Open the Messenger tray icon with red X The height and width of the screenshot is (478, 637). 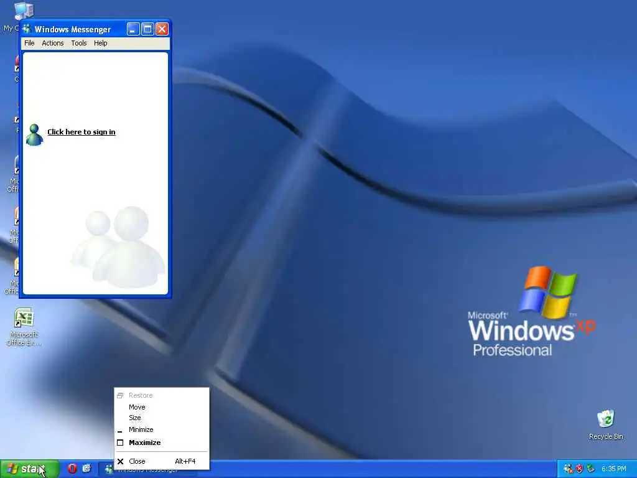569,469
